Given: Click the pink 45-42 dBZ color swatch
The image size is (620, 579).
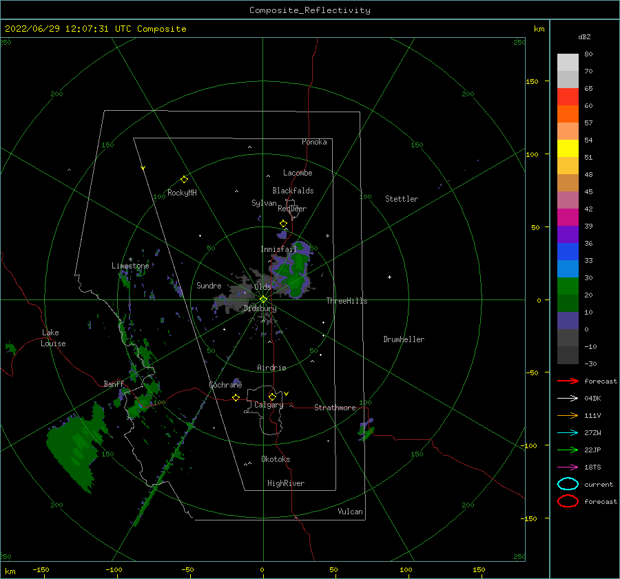Looking at the screenshot, I should [568, 200].
